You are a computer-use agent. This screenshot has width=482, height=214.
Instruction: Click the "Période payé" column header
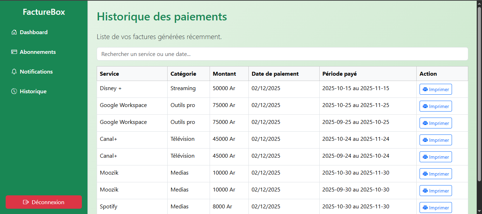[339, 74]
